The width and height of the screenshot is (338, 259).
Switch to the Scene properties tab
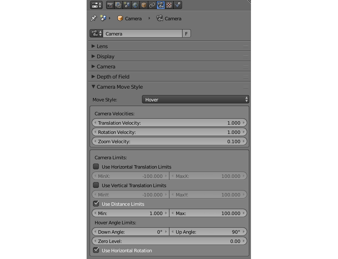[127, 5]
